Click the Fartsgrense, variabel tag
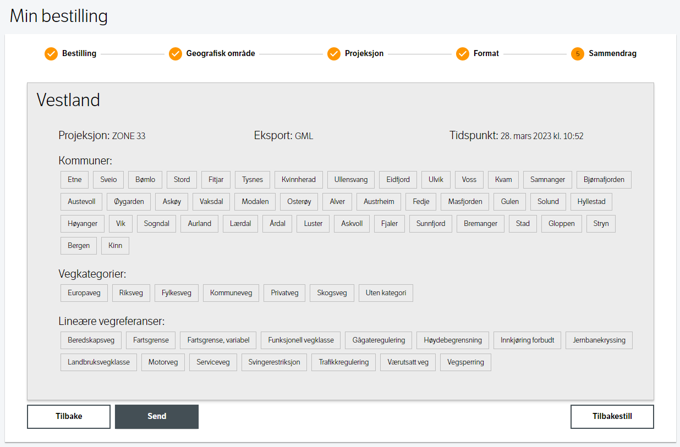The image size is (680, 447). pyautogui.click(x=218, y=340)
